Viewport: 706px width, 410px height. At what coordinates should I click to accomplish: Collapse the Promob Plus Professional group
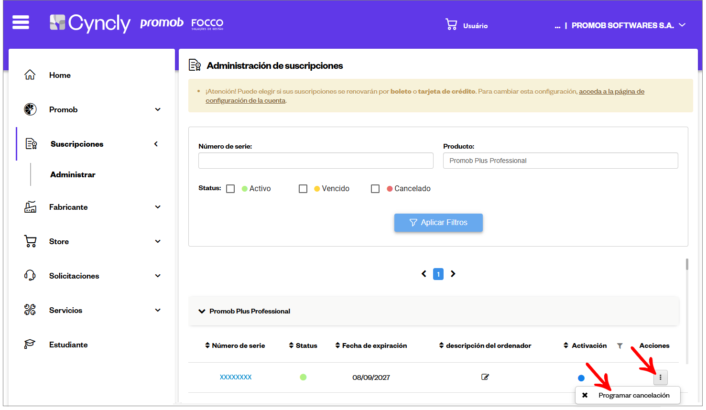pos(202,311)
